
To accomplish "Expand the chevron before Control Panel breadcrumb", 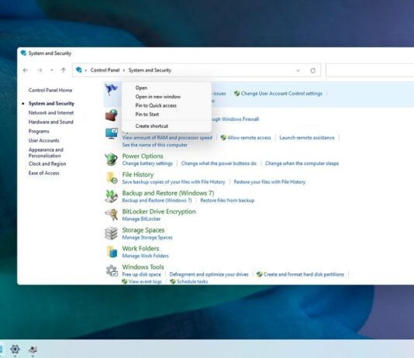I will [x=86, y=71].
